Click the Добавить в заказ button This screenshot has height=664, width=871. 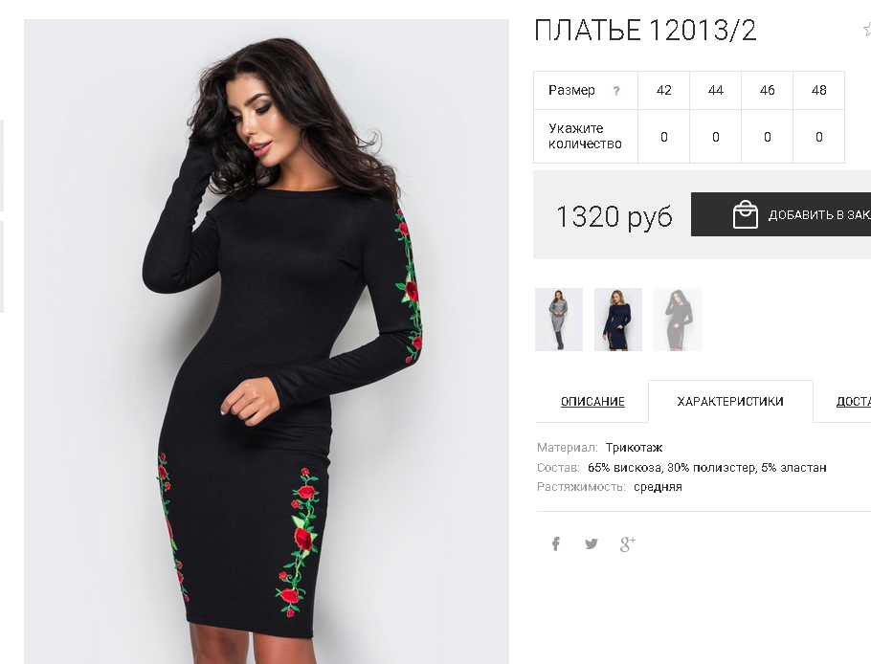pyautogui.click(x=781, y=214)
